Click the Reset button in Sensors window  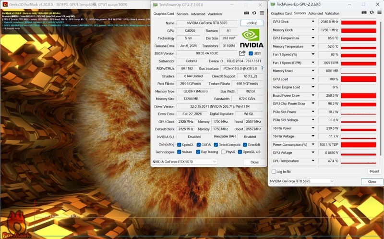tap(374, 171)
